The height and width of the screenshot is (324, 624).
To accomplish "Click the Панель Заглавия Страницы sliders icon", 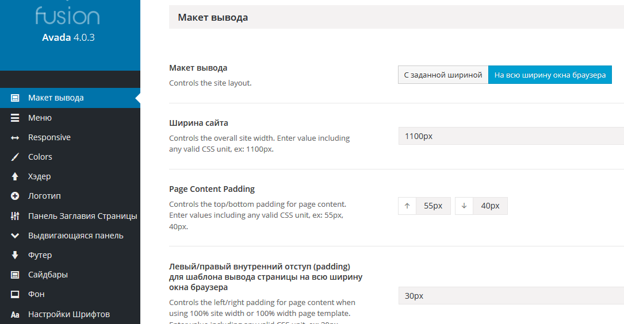I will coord(16,216).
